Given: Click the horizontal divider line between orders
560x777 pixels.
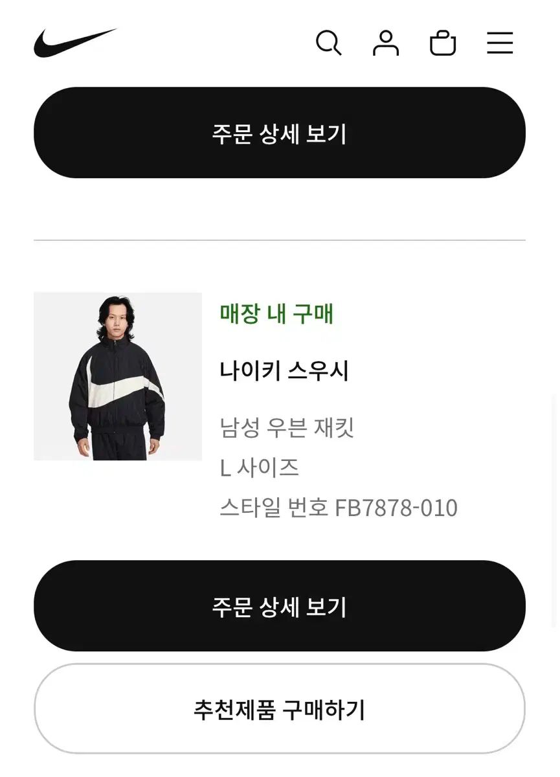Looking at the screenshot, I should point(279,240).
